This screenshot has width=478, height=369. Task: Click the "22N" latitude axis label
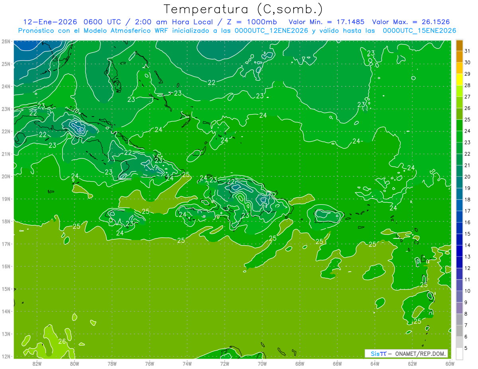(x=6, y=131)
